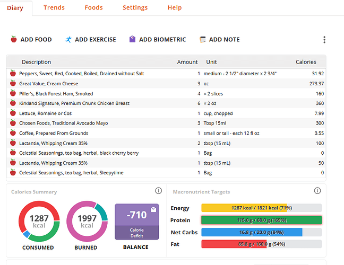Click 'cup, chopped' unit text

(x=218, y=113)
